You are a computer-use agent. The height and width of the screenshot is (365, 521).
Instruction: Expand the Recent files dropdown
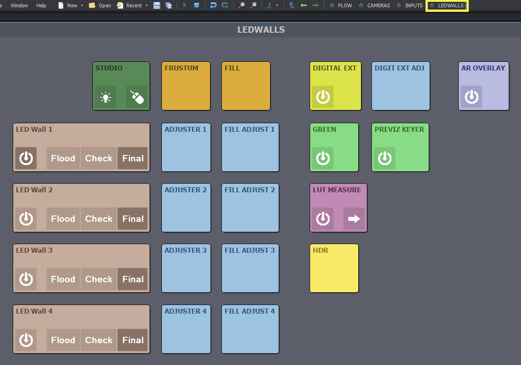click(x=147, y=5)
